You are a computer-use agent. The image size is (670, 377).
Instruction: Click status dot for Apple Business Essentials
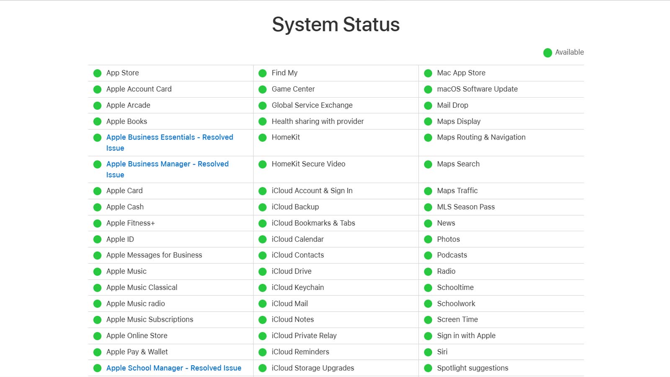click(98, 137)
